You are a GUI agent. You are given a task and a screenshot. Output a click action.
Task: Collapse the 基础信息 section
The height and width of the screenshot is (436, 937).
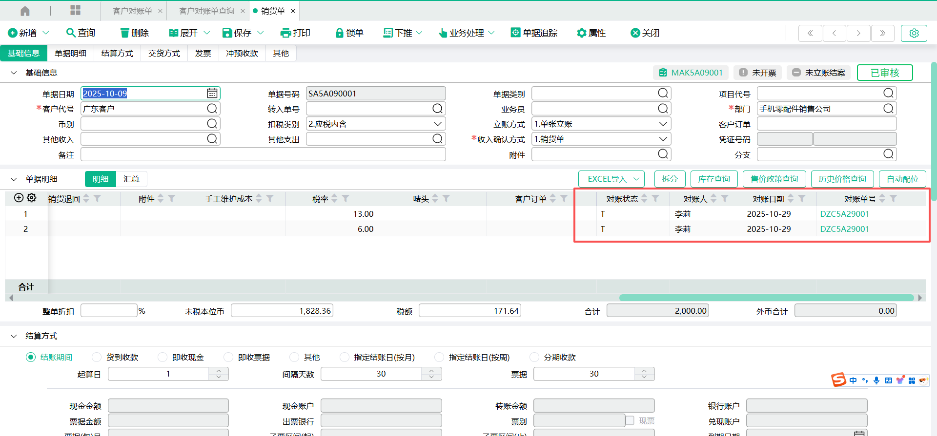click(x=14, y=73)
